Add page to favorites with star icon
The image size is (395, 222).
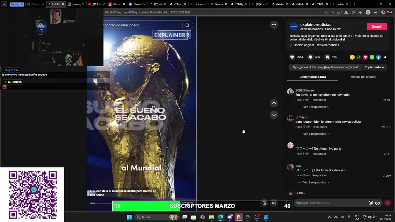pyautogui.click(x=339, y=12)
